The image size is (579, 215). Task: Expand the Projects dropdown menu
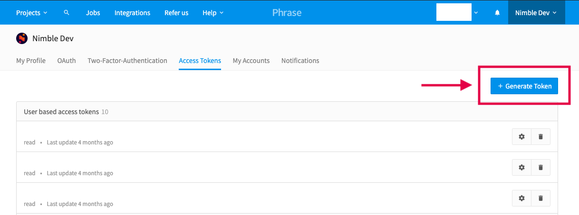[x=31, y=13]
